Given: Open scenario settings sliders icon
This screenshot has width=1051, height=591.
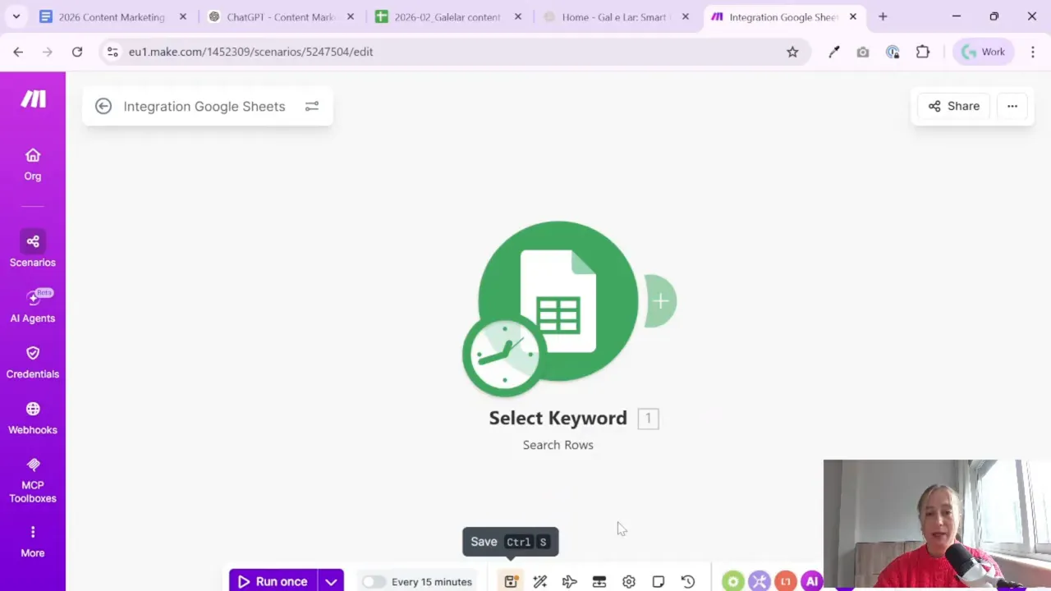Looking at the screenshot, I should point(312,106).
